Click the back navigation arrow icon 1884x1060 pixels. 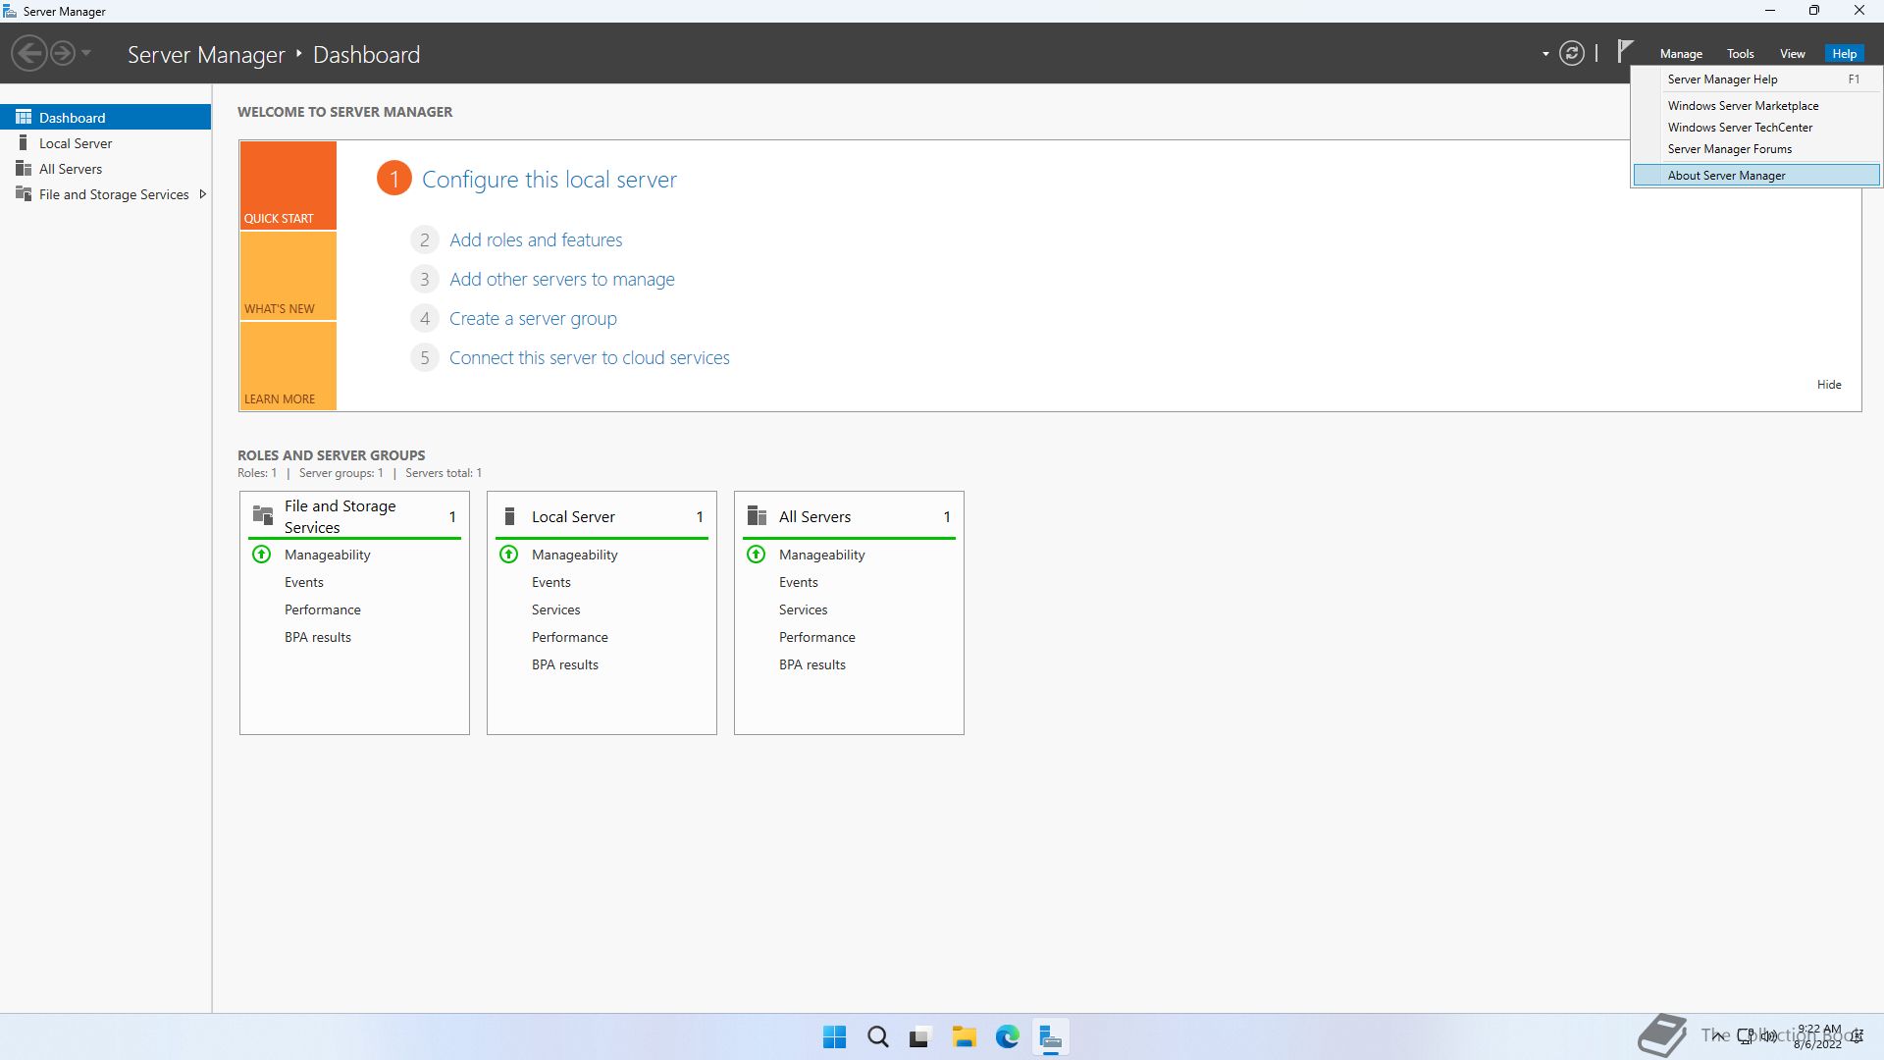click(x=29, y=53)
